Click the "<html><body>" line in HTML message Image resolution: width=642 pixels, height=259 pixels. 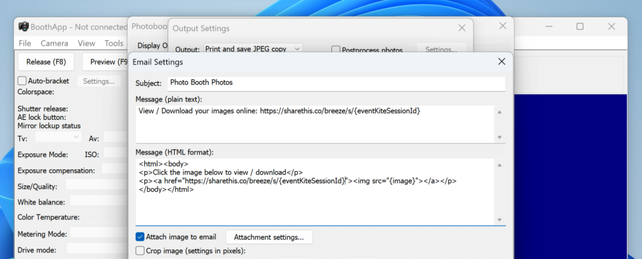pyautogui.click(x=163, y=163)
